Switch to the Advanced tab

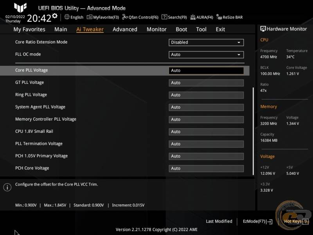(125, 29)
